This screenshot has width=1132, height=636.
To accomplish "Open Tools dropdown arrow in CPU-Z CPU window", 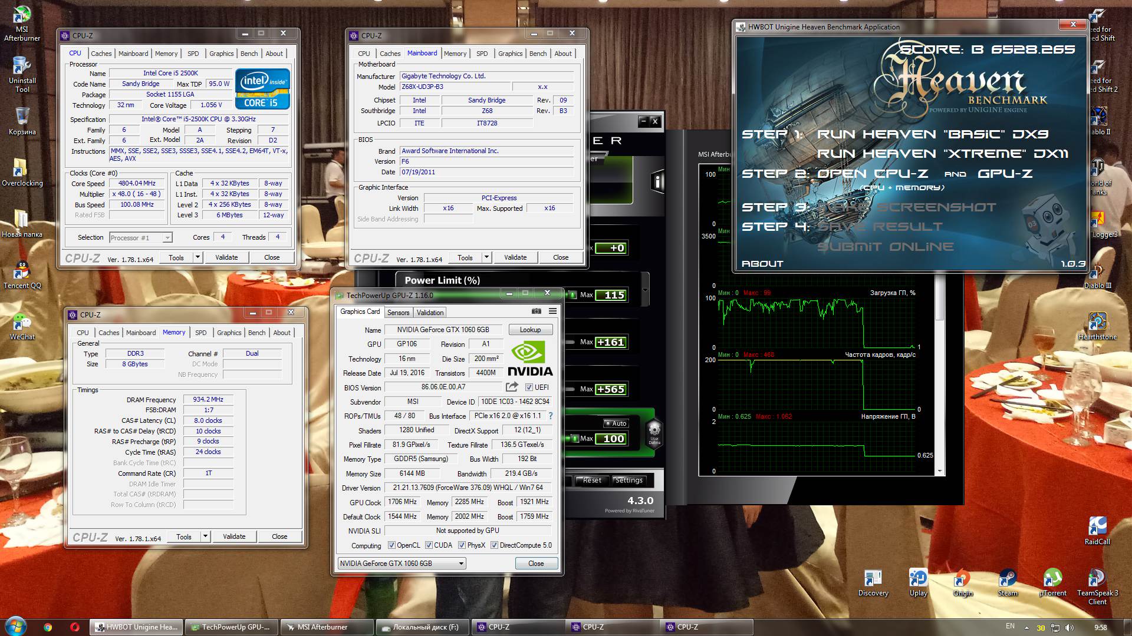I will point(198,257).
